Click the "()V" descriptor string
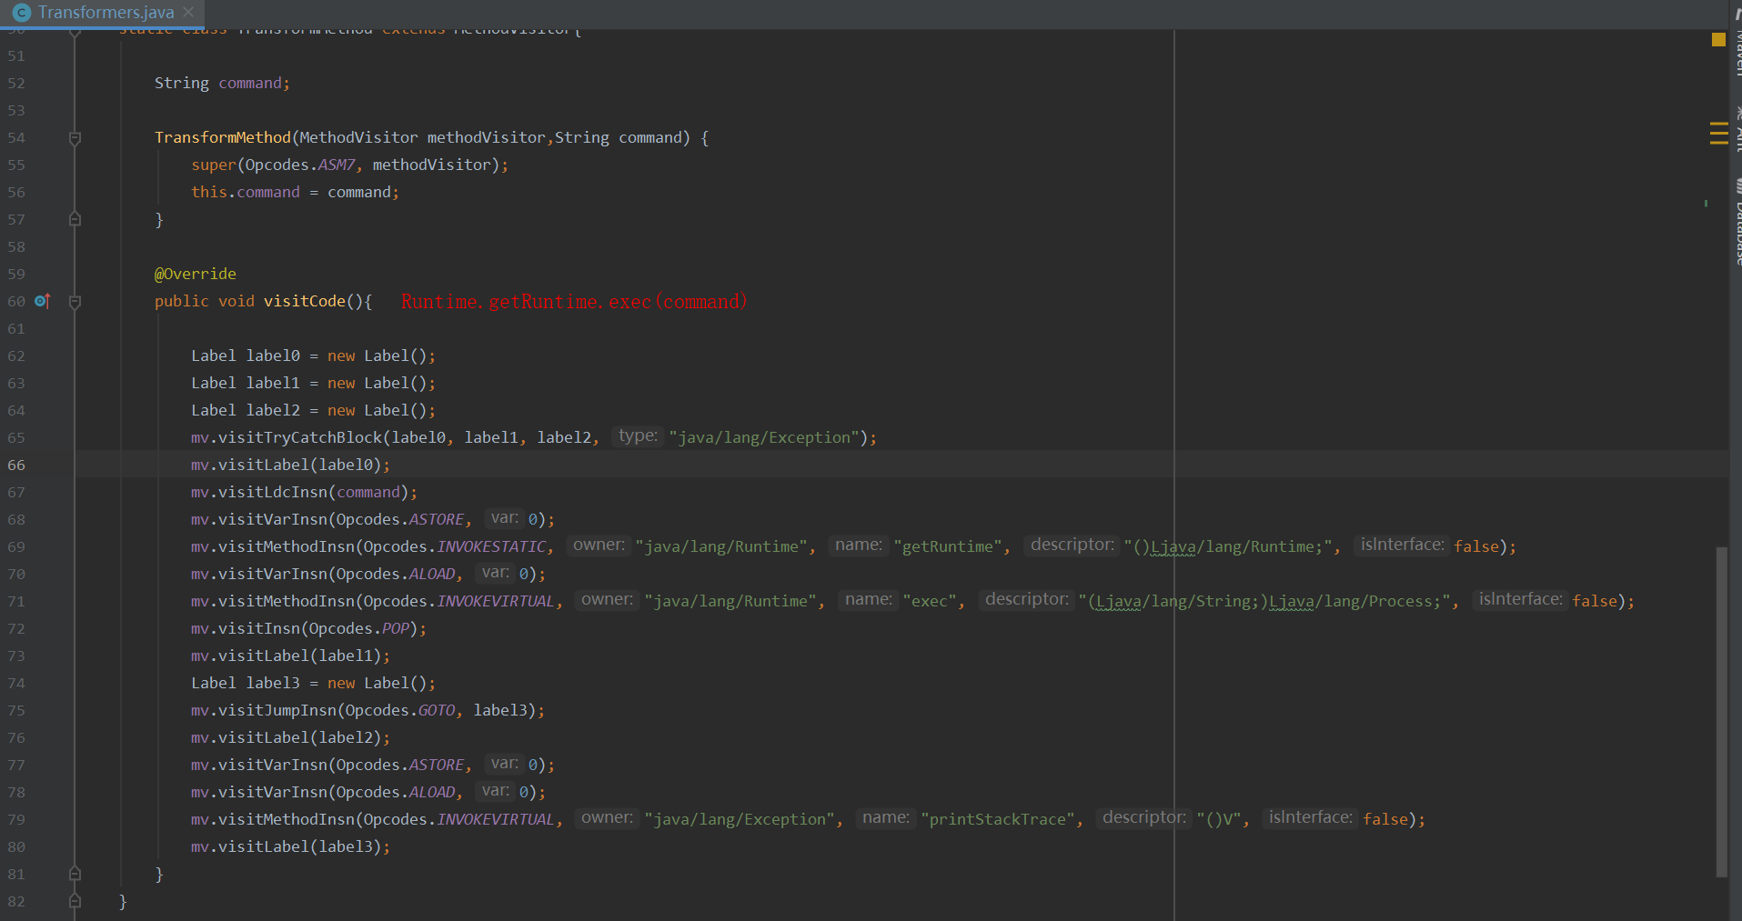Screen dimensions: 1742x921 click(1219, 819)
